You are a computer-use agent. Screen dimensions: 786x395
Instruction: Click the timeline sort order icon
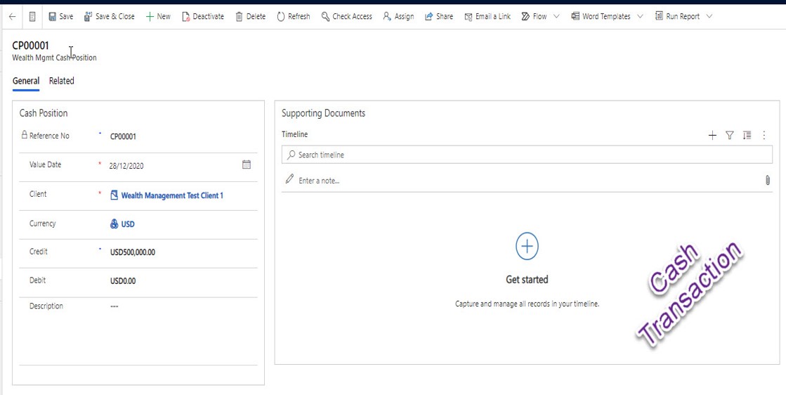pyautogui.click(x=747, y=135)
